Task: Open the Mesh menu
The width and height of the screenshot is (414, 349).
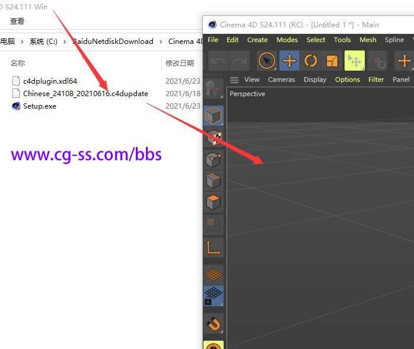Action: tap(368, 40)
